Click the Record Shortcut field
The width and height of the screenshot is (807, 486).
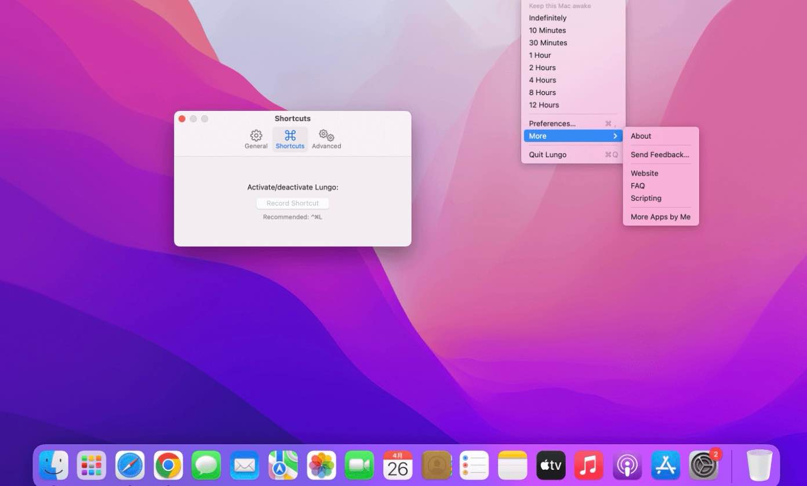[x=293, y=204]
